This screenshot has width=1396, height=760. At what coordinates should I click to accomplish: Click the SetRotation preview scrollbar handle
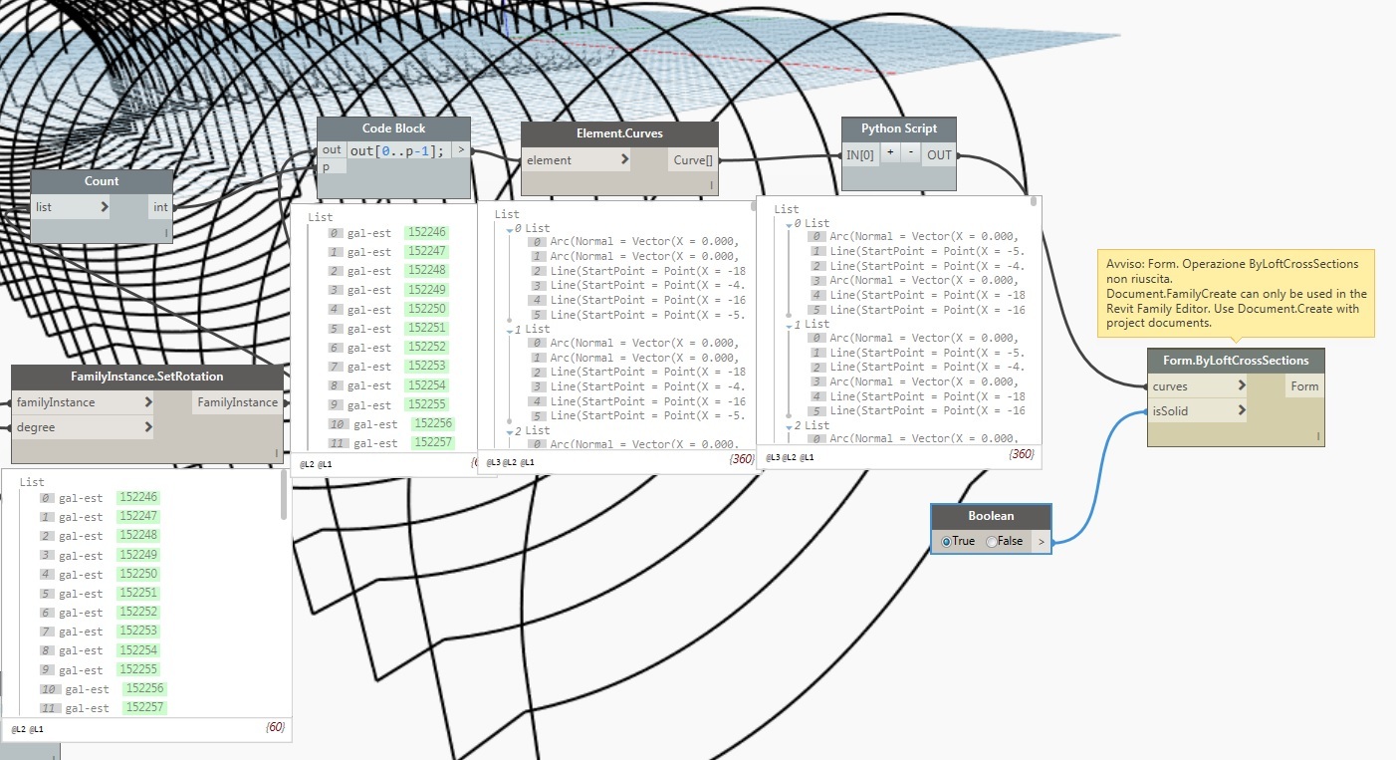point(285,495)
